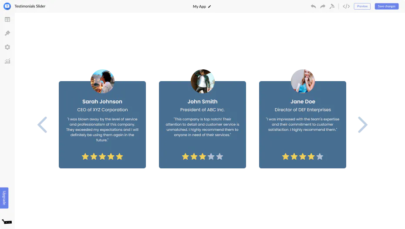Click Sarah Johnson's first star
The image size is (405, 229).
click(x=85, y=157)
